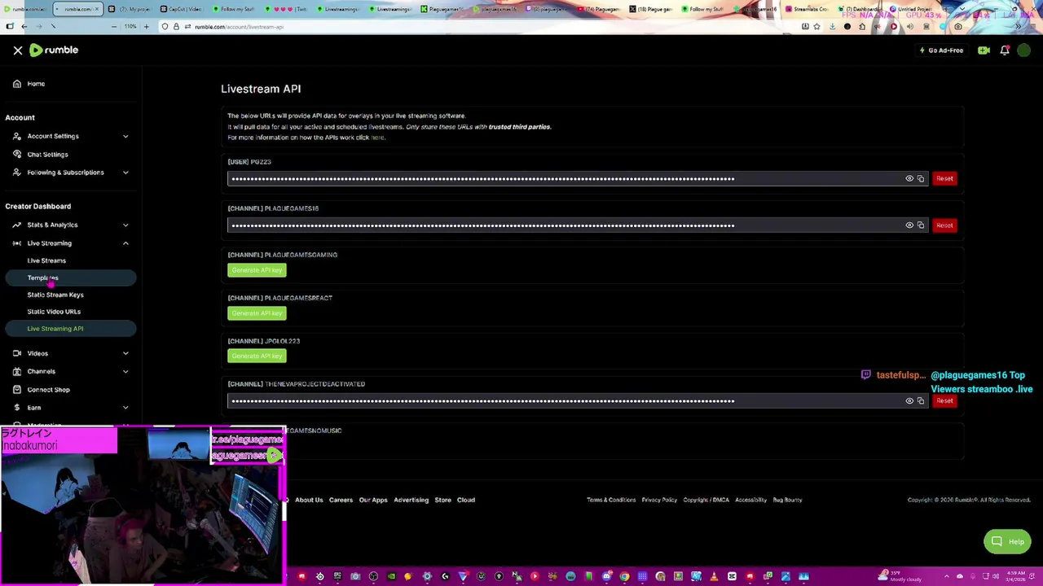Viewport: 1043px width, 586px height.
Task: Open Cloud footer link
Action: point(466,500)
